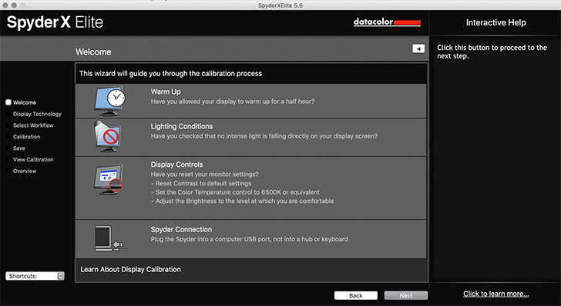
Task: Click the Welcome page heading
Action: click(93, 52)
